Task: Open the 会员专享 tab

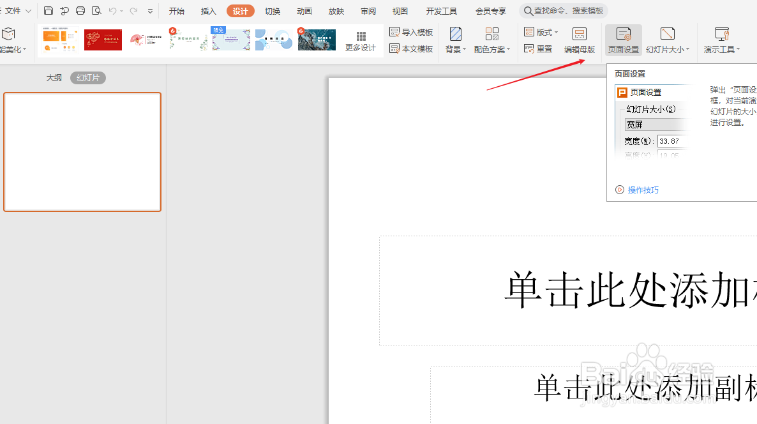Action: click(x=490, y=11)
